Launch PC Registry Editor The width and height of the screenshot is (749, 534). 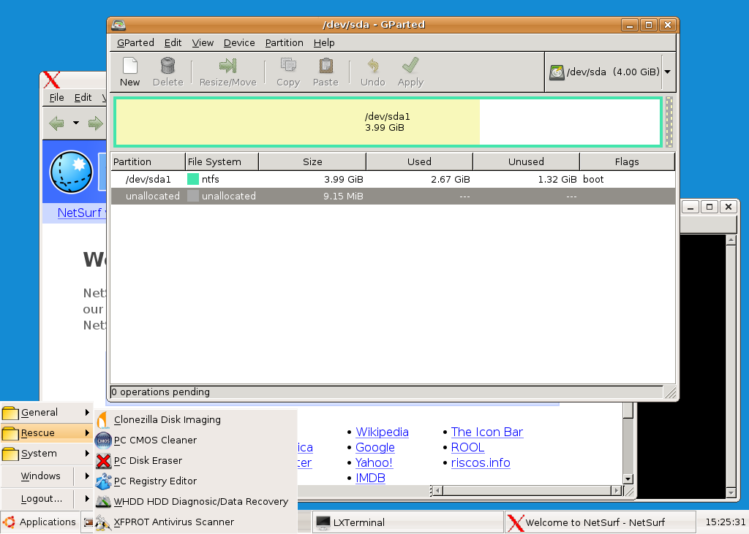pos(196,481)
